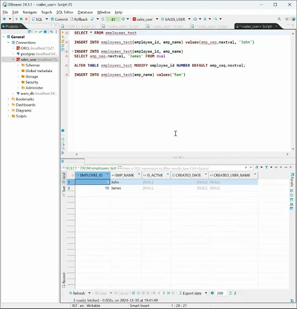Open Window menu
297x309 pixels.
(104, 12)
